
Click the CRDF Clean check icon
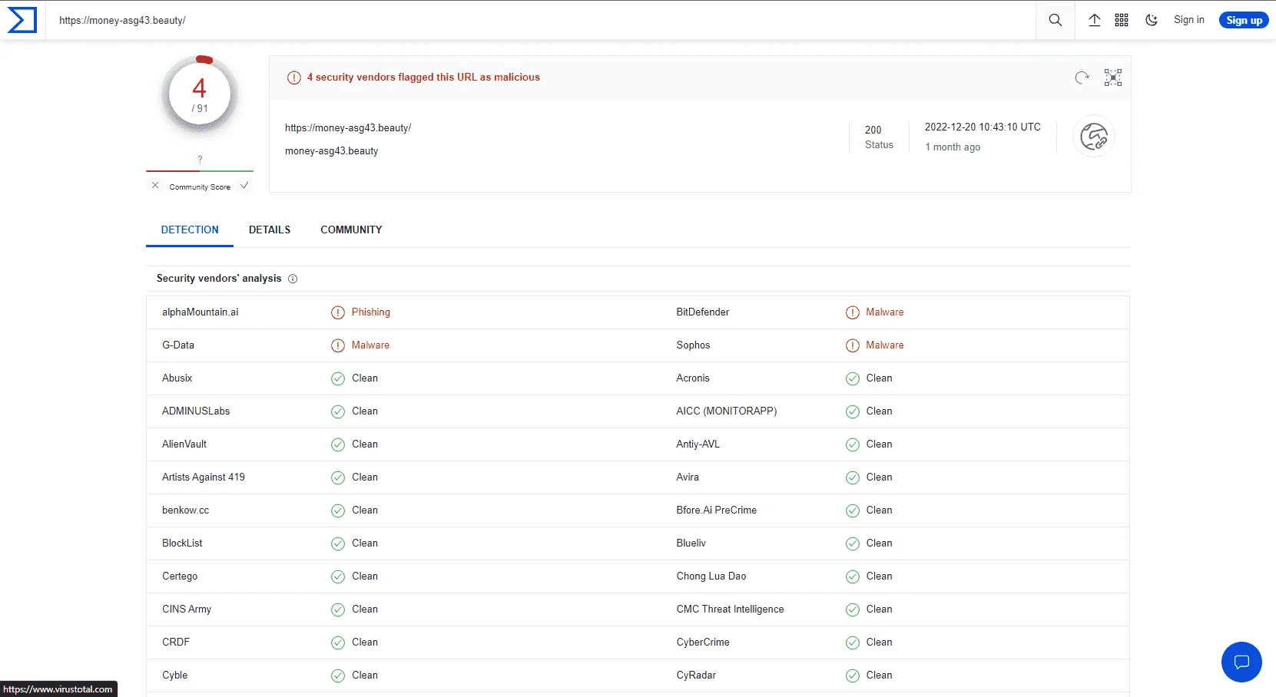coord(338,642)
